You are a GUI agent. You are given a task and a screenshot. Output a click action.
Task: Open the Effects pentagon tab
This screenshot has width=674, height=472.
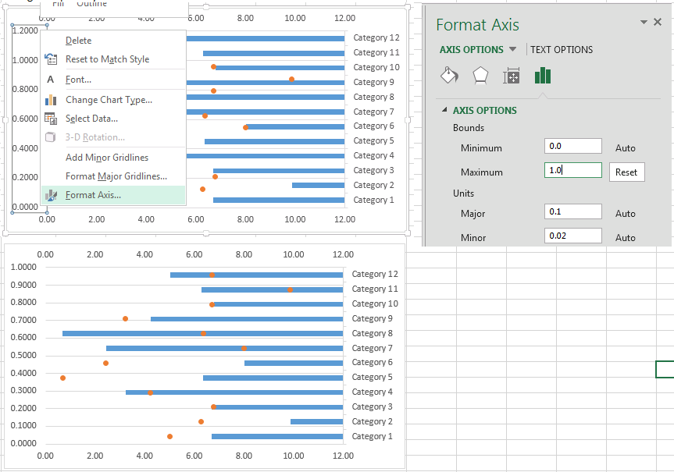pyautogui.click(x=480, y=76)
